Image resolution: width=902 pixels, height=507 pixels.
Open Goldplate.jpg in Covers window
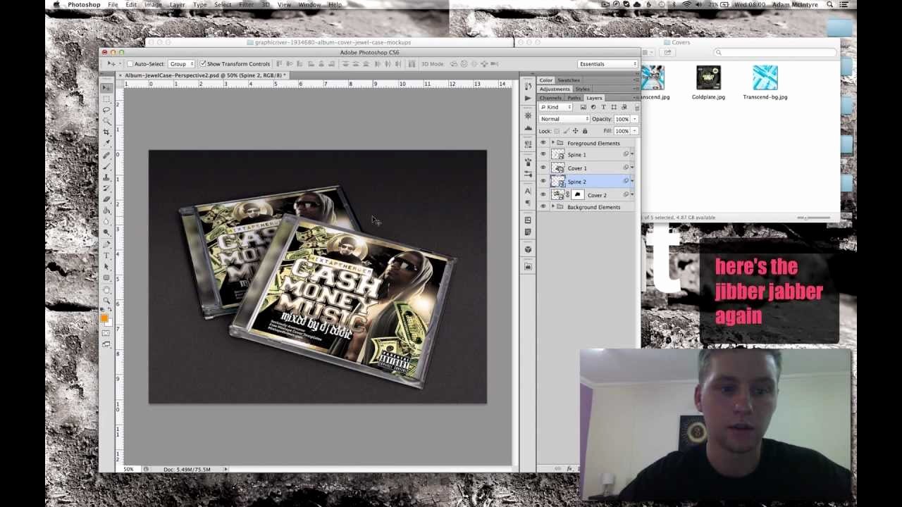pyautogui.click(x=708, y=82)
